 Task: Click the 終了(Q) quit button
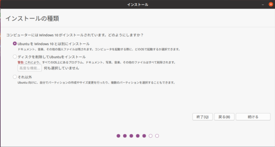[202, 117]
